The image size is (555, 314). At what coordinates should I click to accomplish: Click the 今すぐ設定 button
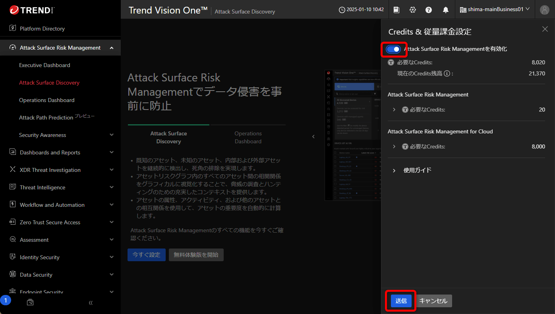click(x=147, y=255)
